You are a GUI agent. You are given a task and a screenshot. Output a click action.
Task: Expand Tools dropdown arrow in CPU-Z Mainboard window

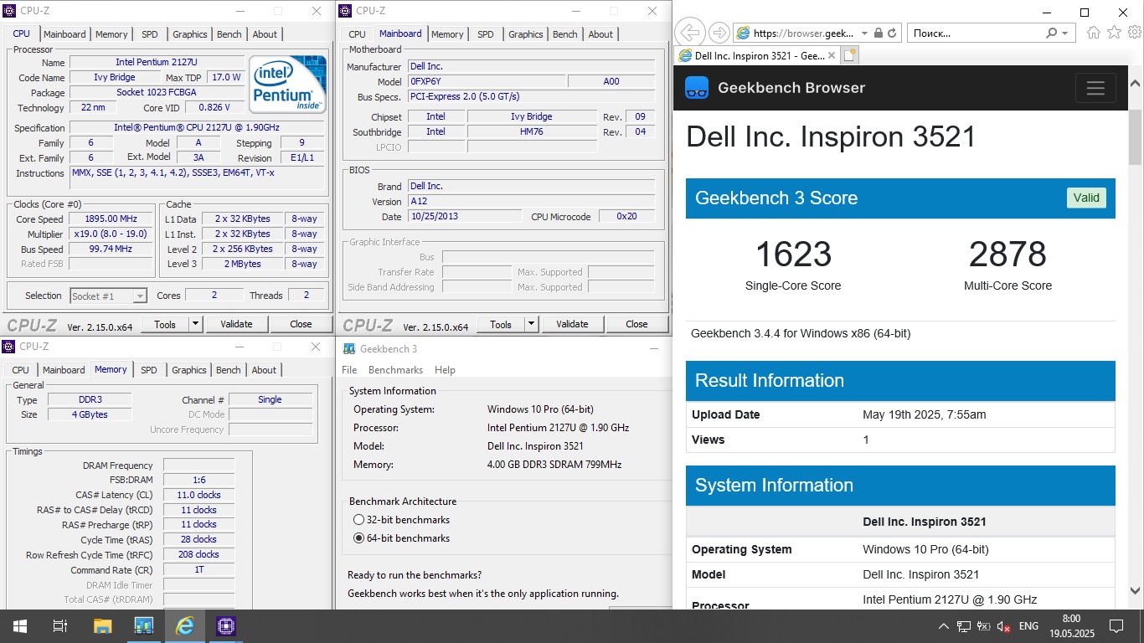[x=531, y=324]
